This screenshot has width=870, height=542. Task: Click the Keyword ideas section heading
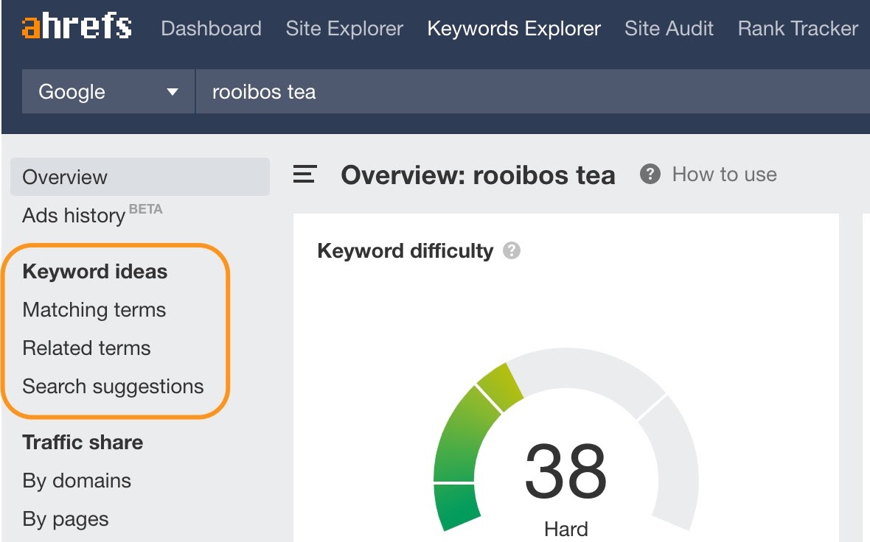point(95,272)
